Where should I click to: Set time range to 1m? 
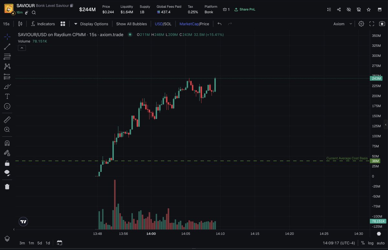(x=31, y=243)
